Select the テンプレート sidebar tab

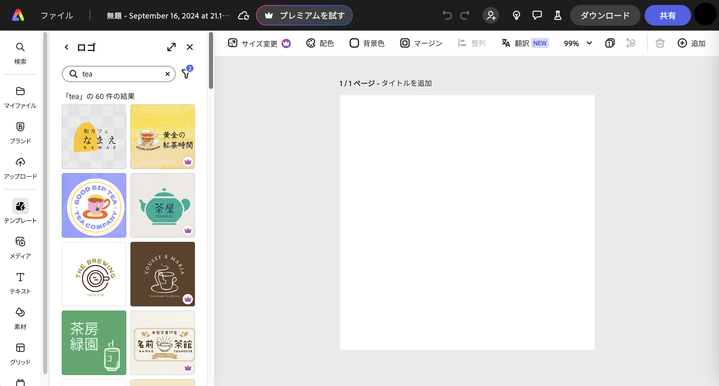[20, 211]
